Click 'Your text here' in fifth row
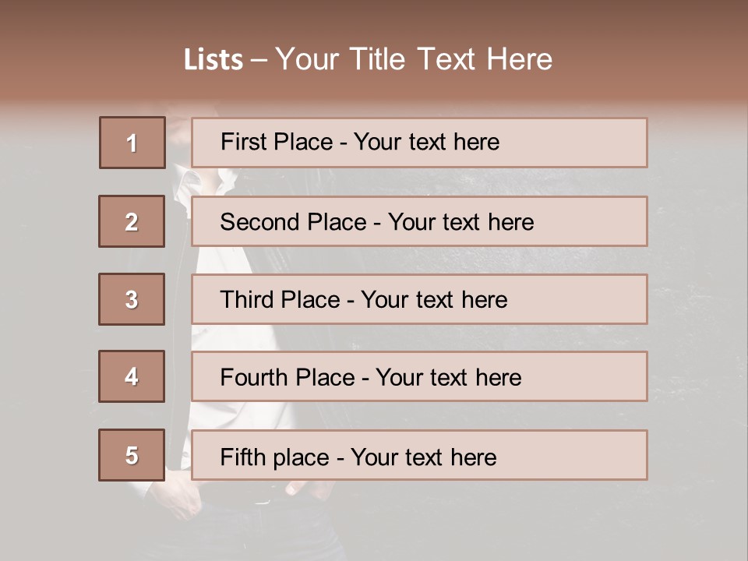The height and width of the screenshot is (561, 748). (x=423, y=457)
